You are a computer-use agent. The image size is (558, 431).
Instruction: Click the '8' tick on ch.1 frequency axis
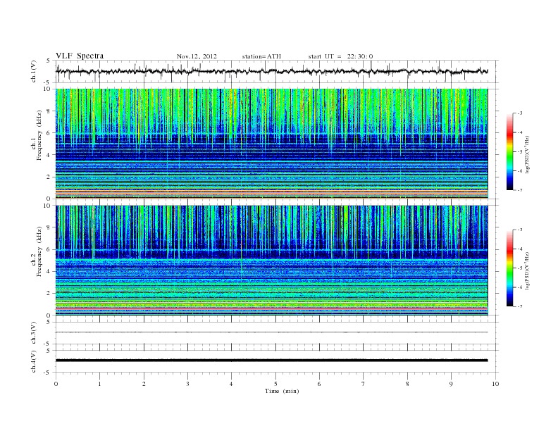pyautogui.click(x=49, y=111)
